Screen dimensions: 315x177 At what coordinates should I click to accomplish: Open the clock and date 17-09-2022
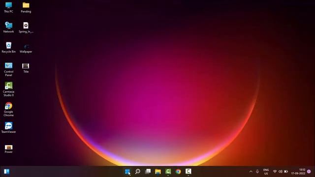pos(298,172)
